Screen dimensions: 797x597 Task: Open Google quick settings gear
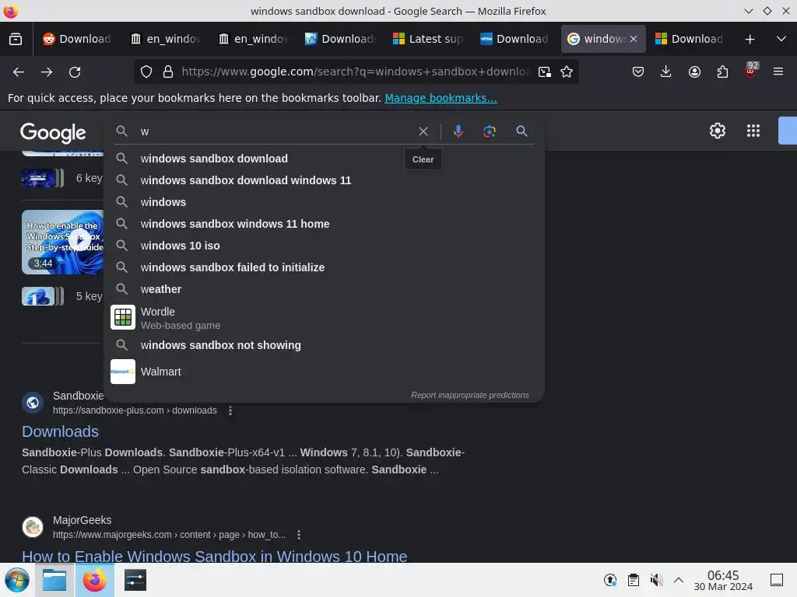(x=717, y=131)
